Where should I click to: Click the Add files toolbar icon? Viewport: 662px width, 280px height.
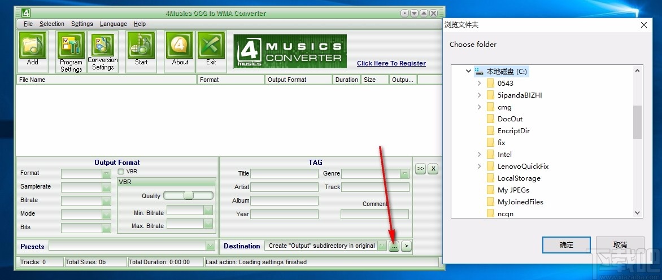(x=33, y=46)
